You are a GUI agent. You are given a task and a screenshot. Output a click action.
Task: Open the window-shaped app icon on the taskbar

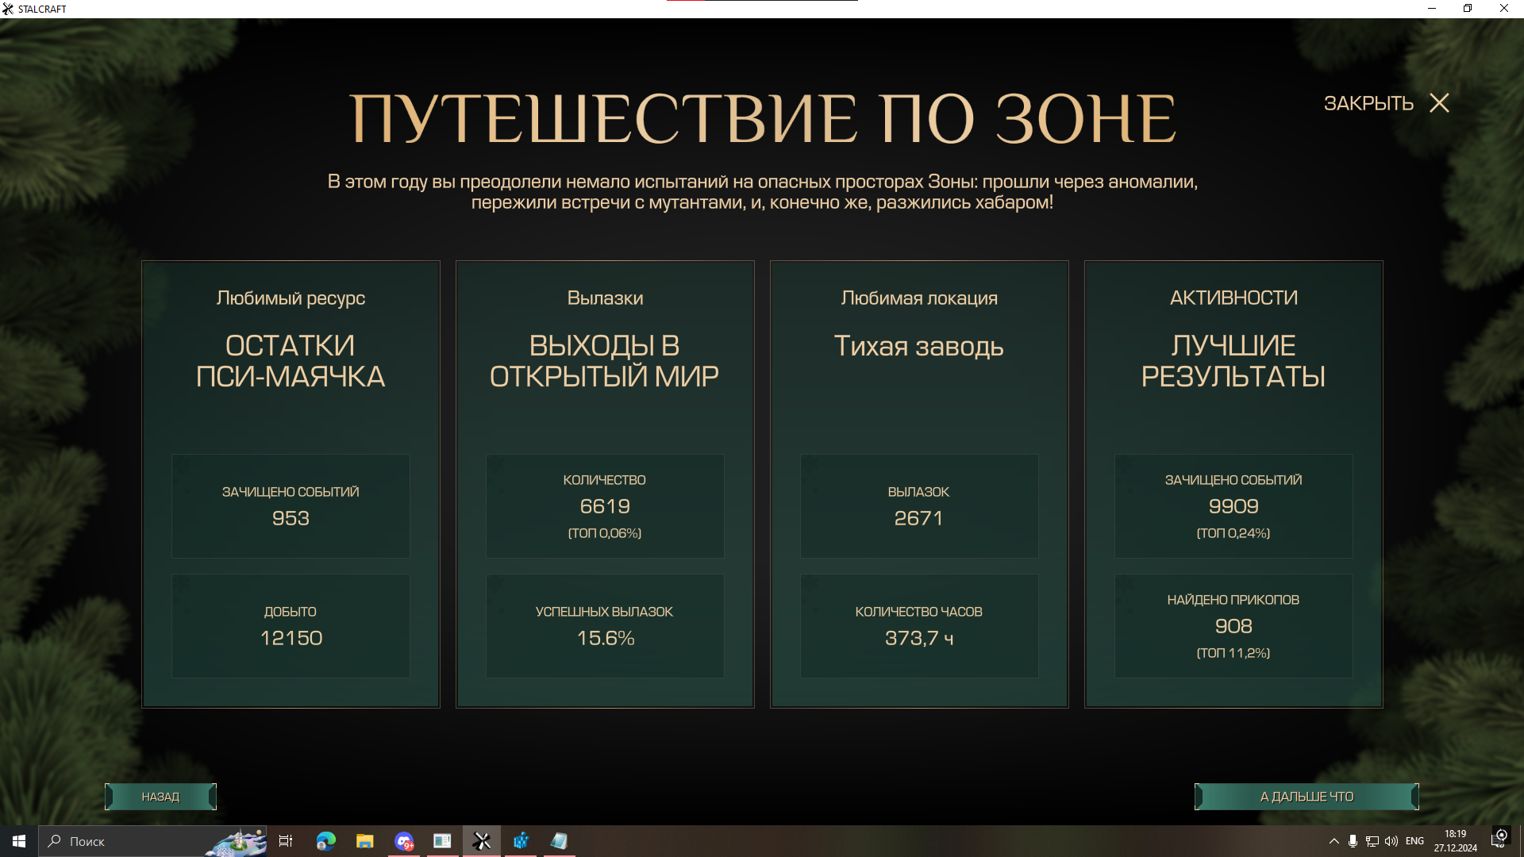click(x=442, y=841)
